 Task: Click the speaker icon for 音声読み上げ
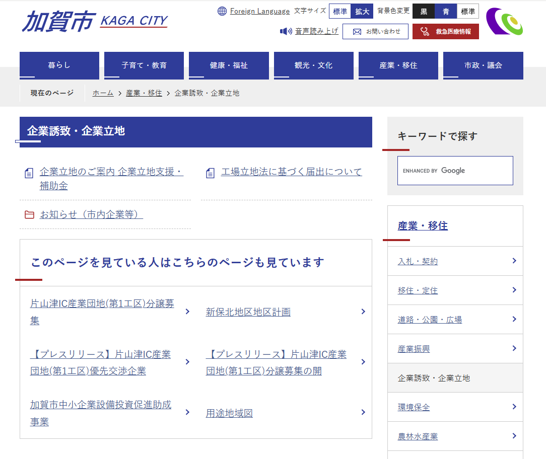286,31
